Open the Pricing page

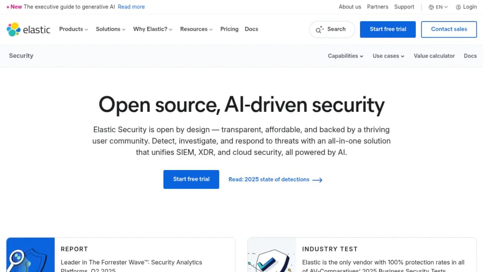(229, 29)
